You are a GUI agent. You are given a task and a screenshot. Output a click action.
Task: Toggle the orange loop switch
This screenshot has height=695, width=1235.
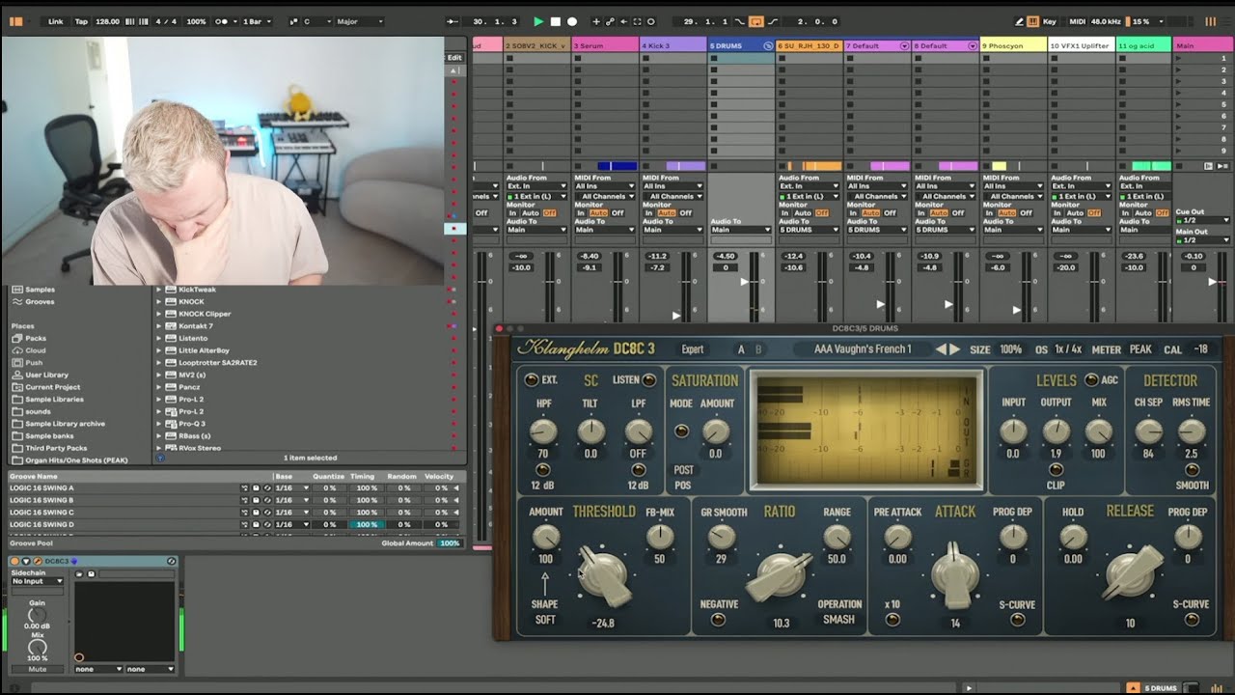coord(756,21)
